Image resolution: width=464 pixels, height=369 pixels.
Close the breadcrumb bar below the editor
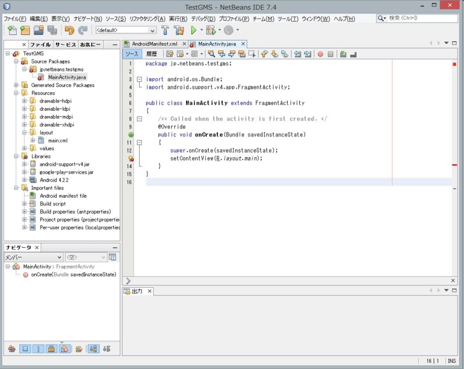(x=453, y=281)
